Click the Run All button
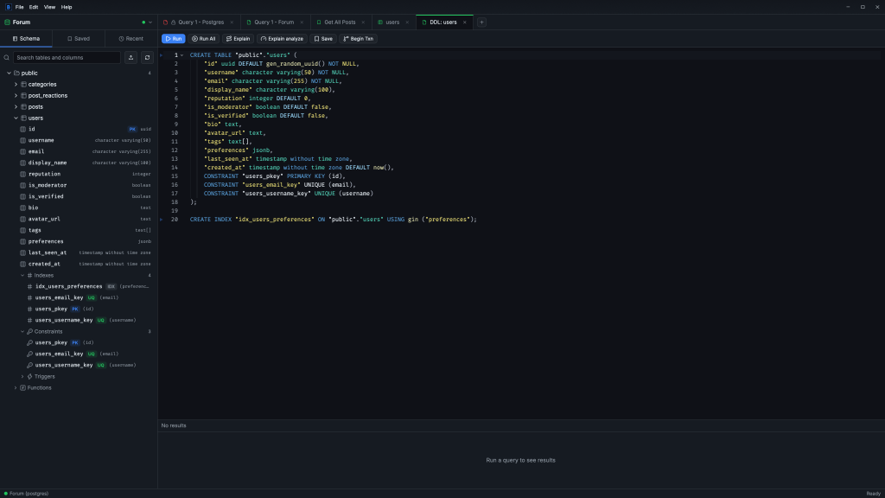This screenshot has width=885, height=498. pyautogui.click(x=204, y=39)
